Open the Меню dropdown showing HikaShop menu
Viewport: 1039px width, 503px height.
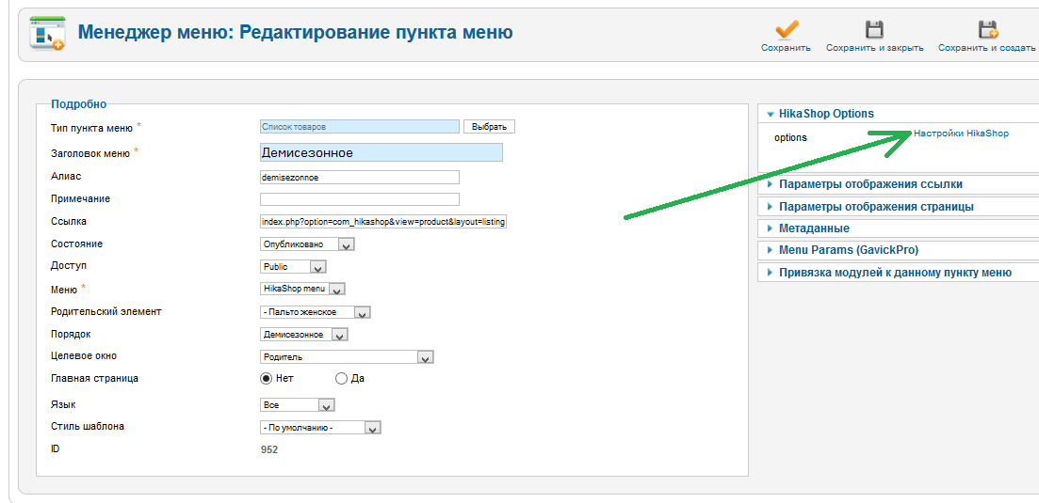click(302, 289)
